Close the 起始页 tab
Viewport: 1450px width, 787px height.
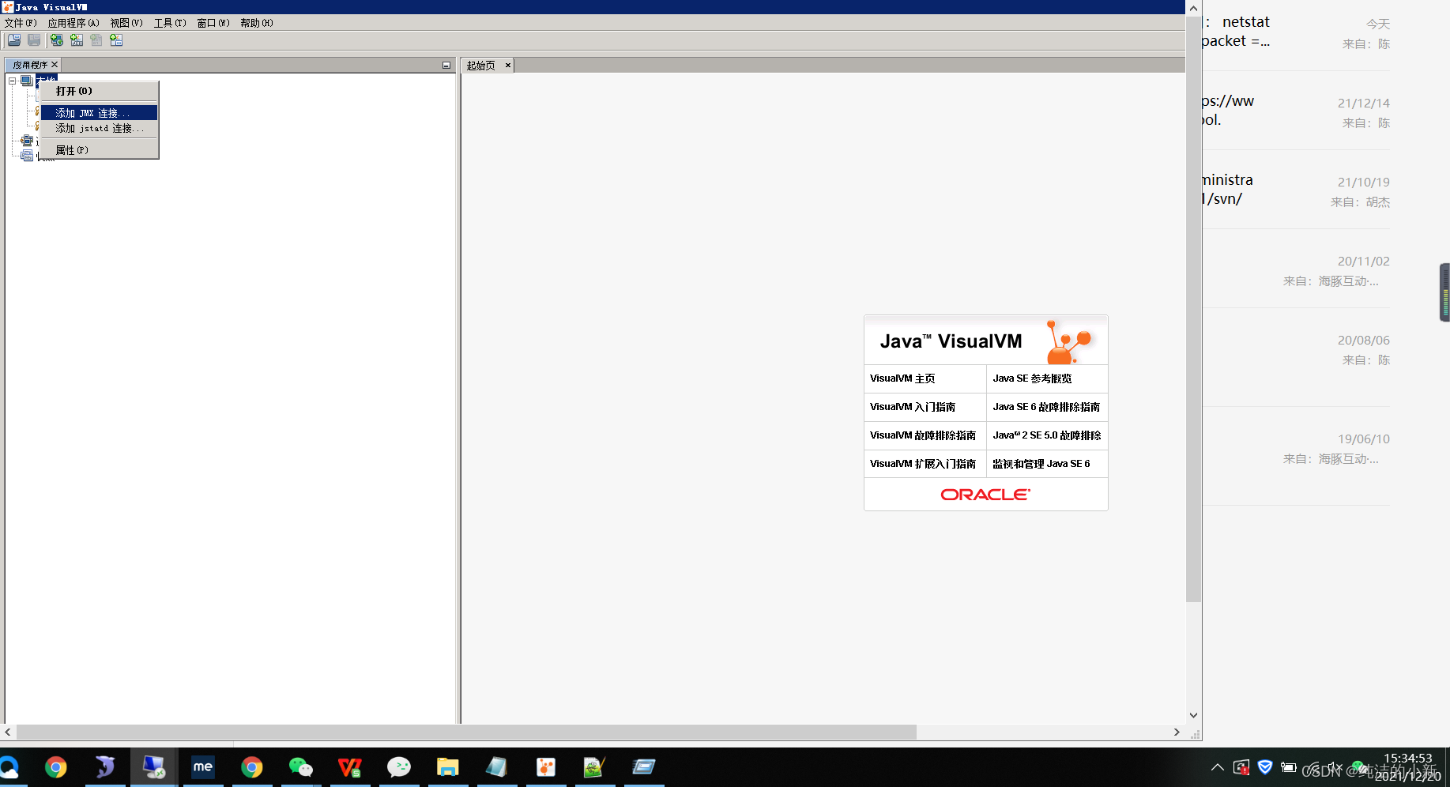[508, 66]
